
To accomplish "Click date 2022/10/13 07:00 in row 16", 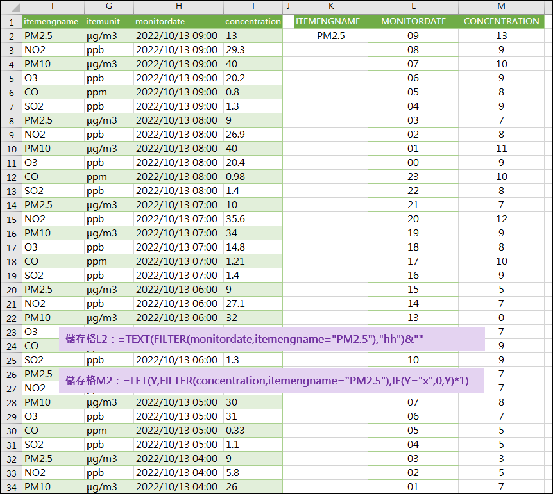I will pyautogui.click(x=179, y=233).
